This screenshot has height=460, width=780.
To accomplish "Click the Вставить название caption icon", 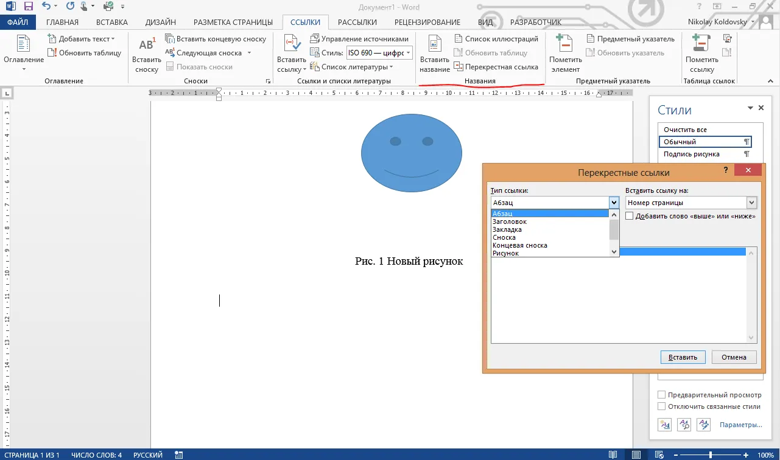I will [434, 44].
